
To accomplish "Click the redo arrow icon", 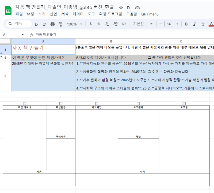I will (x=44, y=24).
